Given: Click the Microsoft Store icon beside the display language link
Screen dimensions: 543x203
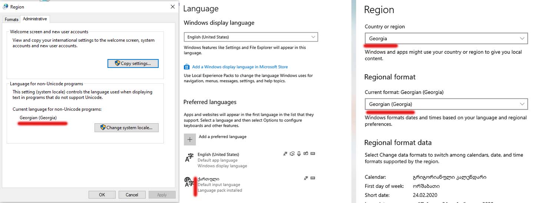Looking at the screenshot, I should click(x=187, y=67).
